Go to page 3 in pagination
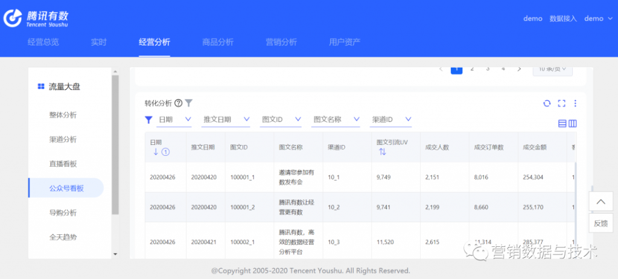The image size is (618, 279). pos(488,69)
